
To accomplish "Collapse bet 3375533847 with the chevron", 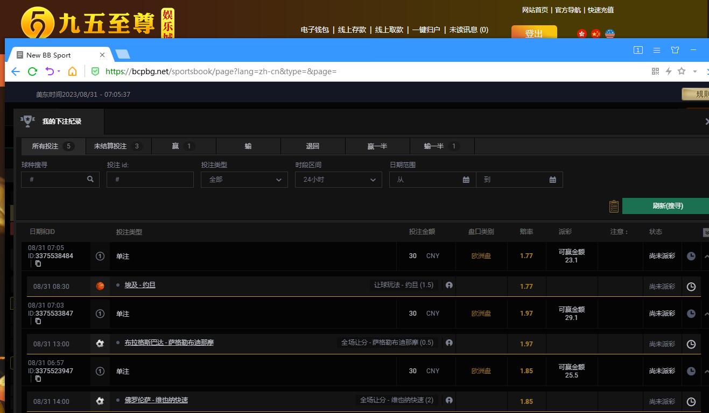I will [x=706, y=314].
